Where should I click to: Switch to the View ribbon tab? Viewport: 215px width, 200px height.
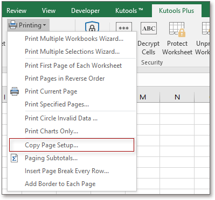click(x=48, y=11)
